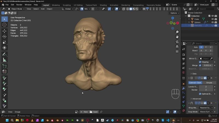Open Snap Mode Above Surface dropdown
The image size is (219, 123).
coord(206,112)
